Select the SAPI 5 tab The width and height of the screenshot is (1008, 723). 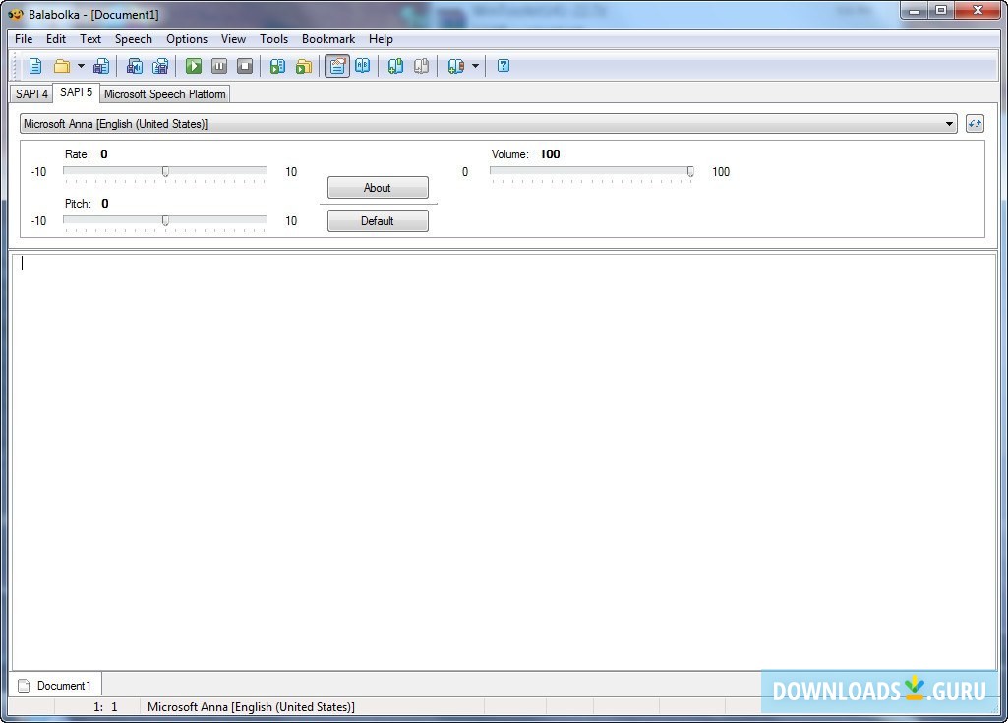pos(76,92)
